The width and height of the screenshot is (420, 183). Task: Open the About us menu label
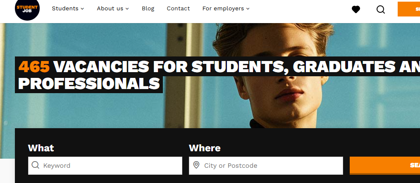[x=110, y=8]
